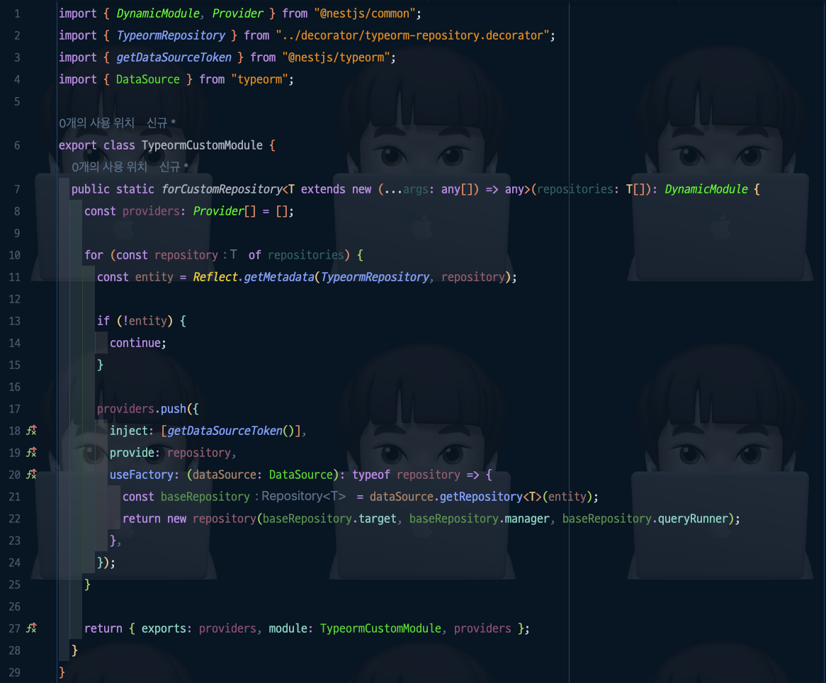Viewport: 826px width, 683px height.
Task: Click the "@nestjs/common" string
Action: coord(365,13)
